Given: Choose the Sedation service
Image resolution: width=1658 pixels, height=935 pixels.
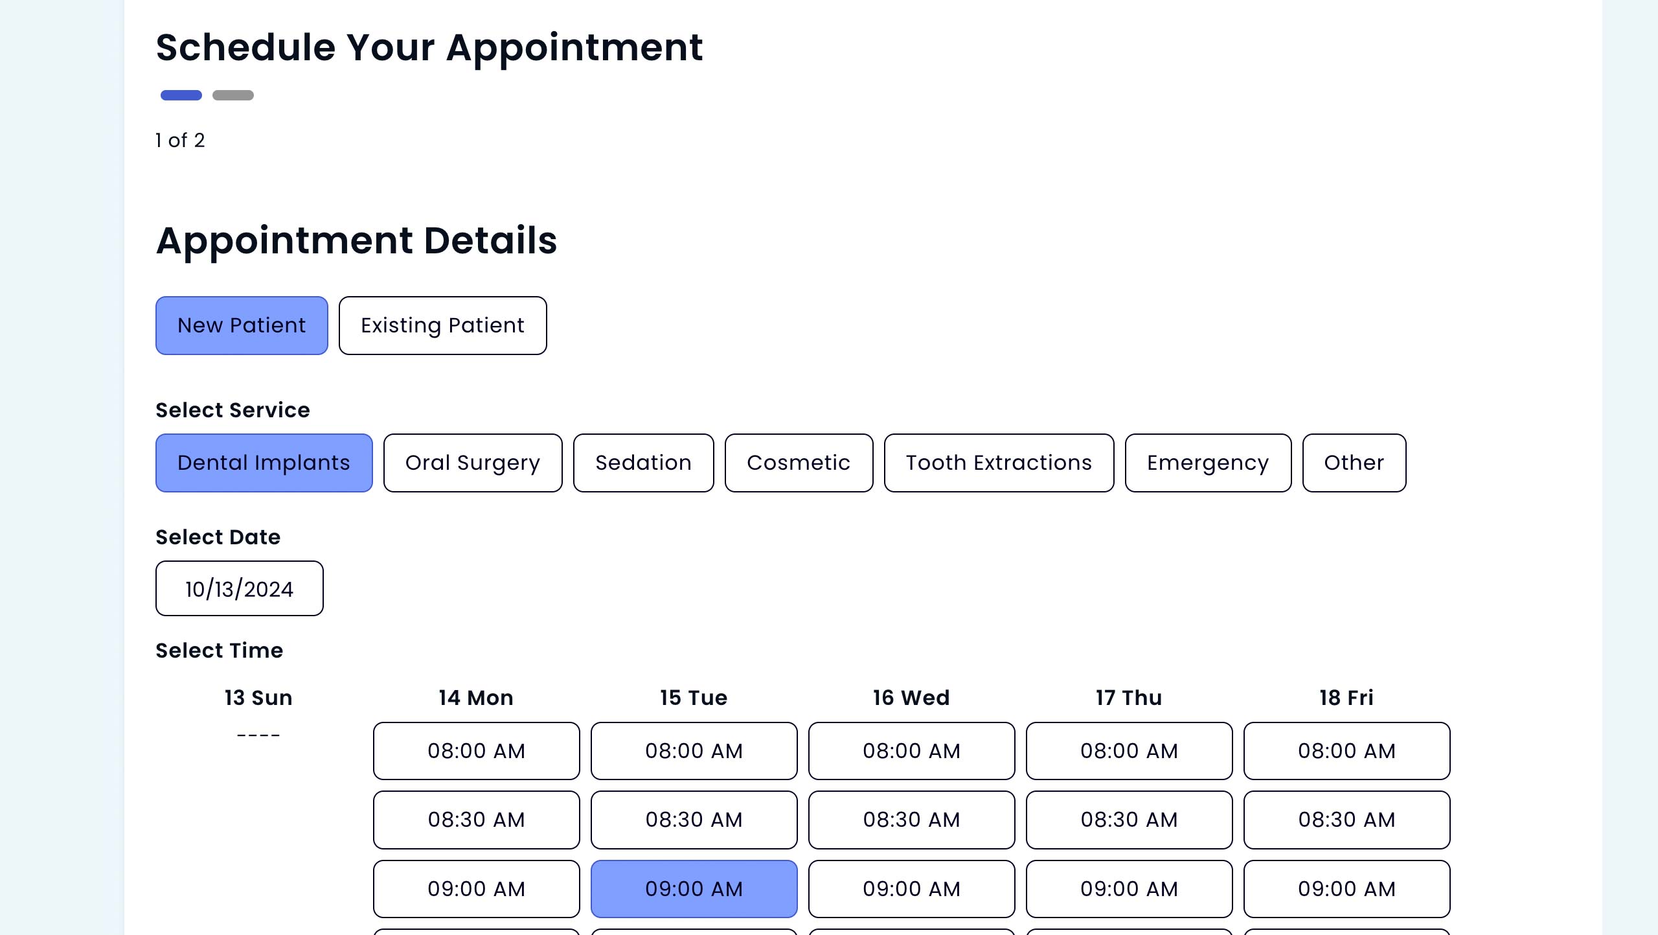Looking at the screenshot, I should click(643, 463).
